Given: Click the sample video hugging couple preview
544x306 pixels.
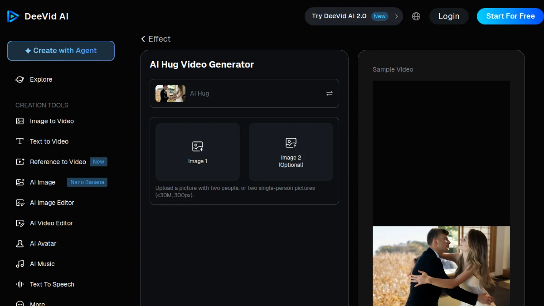Looking at the screenshot, I should click(441, 266).
